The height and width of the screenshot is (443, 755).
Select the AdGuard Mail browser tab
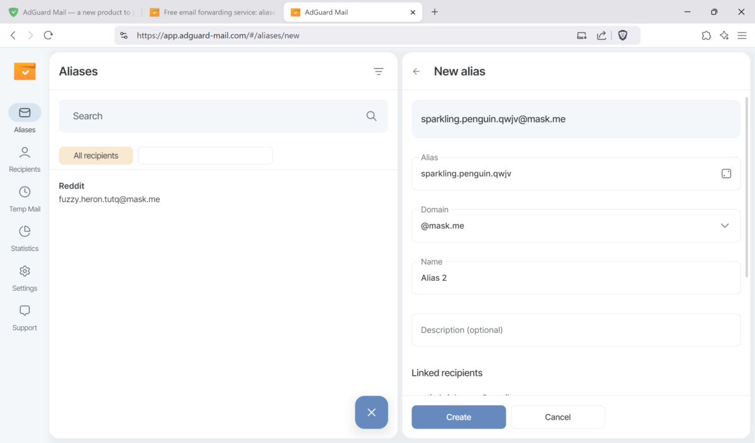(x=340, y=11)
